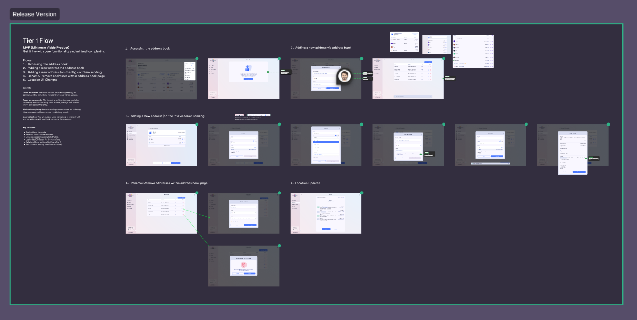The image size is (637, 320).
Task: Click black annotation note beside empty address book
Action: point(285,72)
